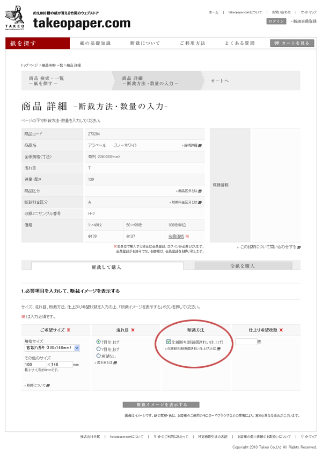This screenshot has width=322, height=455.
Task: Switch to the 全紙を購入 tab
Action: [242, 266]
